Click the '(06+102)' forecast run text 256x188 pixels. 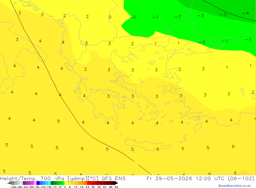pos(241,178)
